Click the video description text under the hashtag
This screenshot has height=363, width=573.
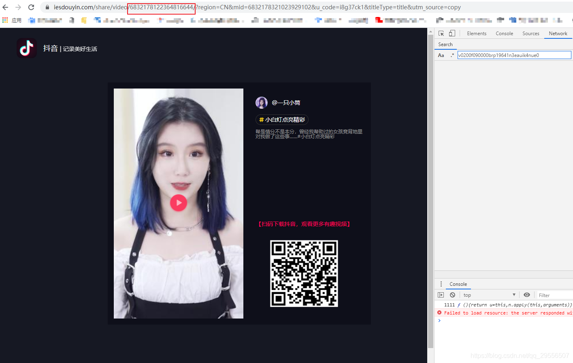click(x=309, y=134)
